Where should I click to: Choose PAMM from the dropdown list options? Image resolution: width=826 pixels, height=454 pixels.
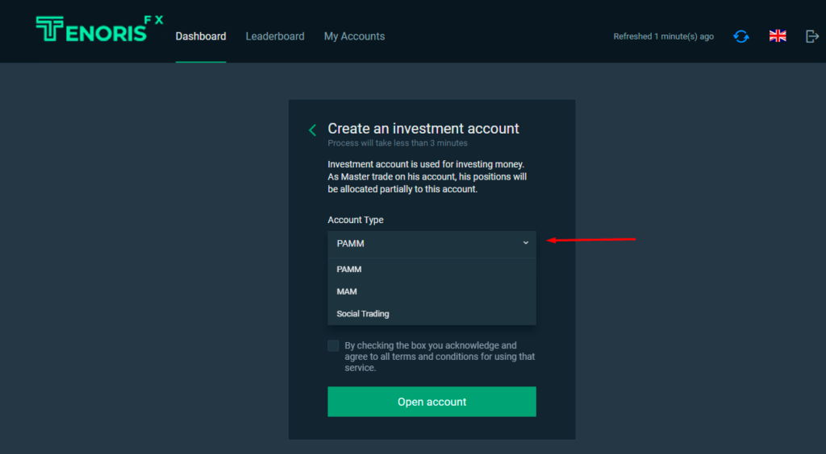tap(349, 270)
